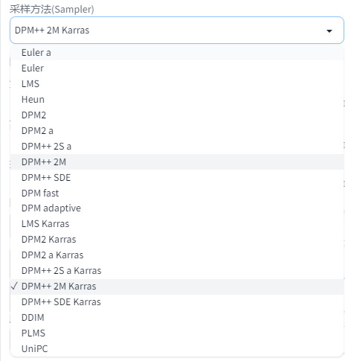Screen dimensions: 345x361
Task: Collapse the Sampler dropdown arrow
Action: (329, 31)
